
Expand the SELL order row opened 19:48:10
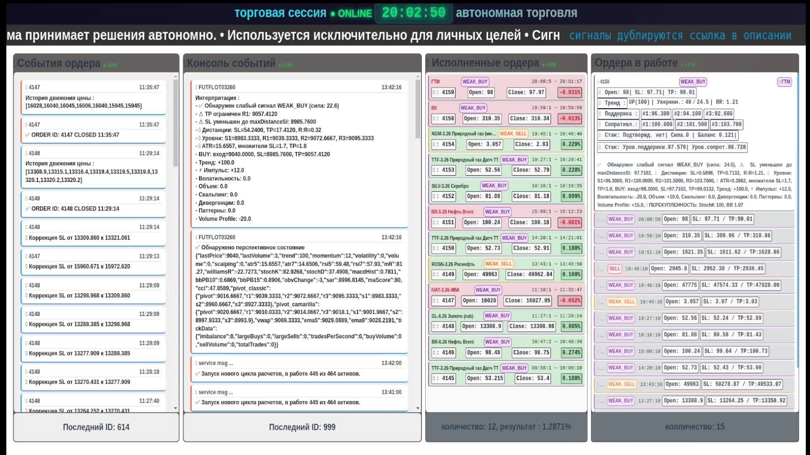(600, 269)
